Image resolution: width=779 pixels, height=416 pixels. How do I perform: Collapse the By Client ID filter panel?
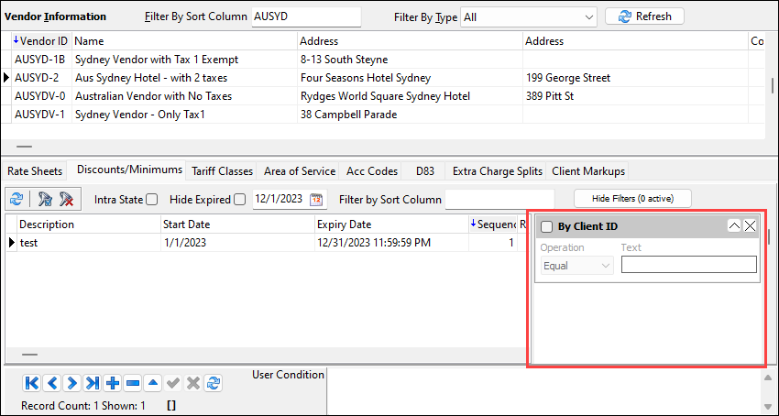click(x=734, y=226)
